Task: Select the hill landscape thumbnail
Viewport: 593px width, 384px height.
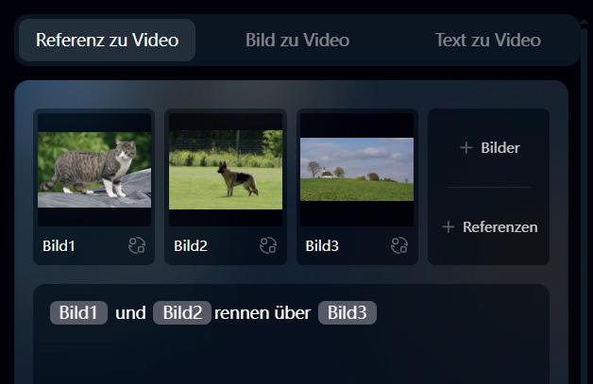Action: tap(357, 169)
